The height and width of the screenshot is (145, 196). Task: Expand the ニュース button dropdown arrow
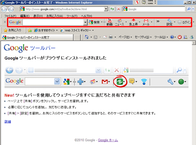click(126, 22)
